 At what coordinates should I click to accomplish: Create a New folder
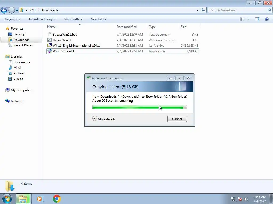pos(98,19)
